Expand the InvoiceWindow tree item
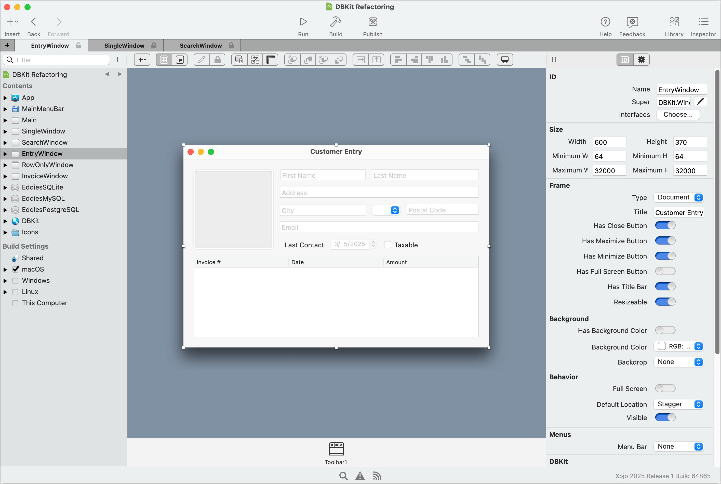The height and width of the screenshot is (484, 721). click(5, 176)
